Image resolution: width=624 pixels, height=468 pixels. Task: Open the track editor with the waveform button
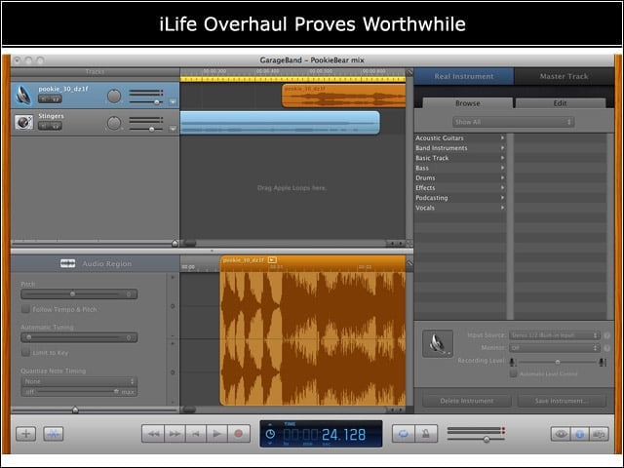tap(54, 434)
